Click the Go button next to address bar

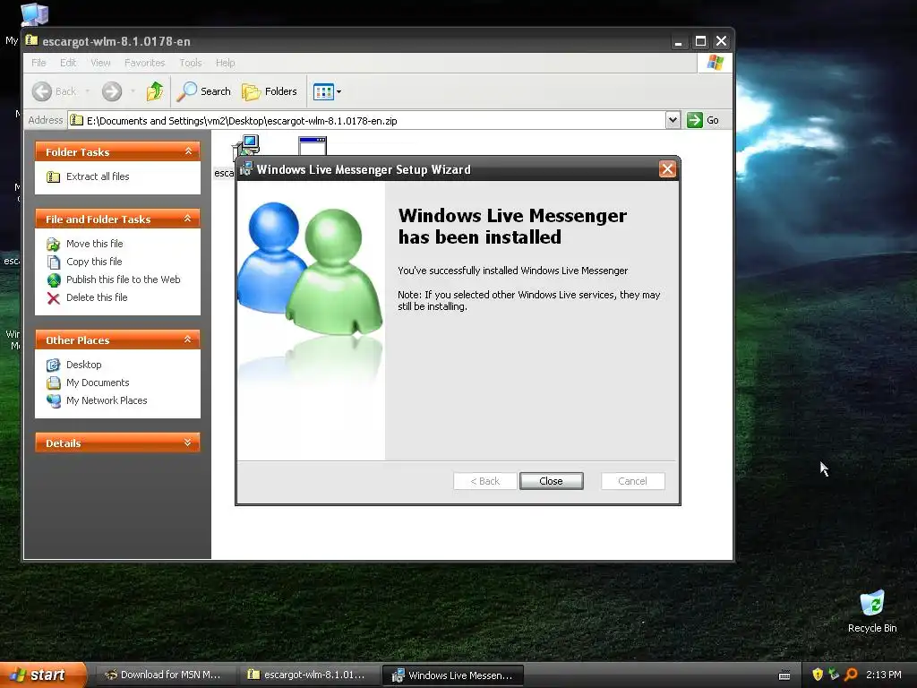click(x=702, y=121)
